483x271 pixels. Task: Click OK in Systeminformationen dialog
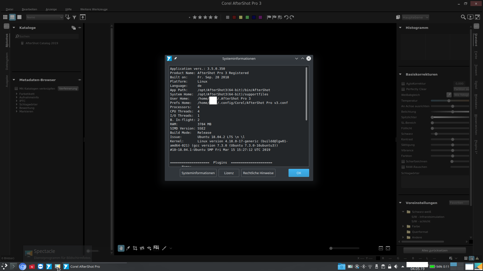(x=299, y=173)
